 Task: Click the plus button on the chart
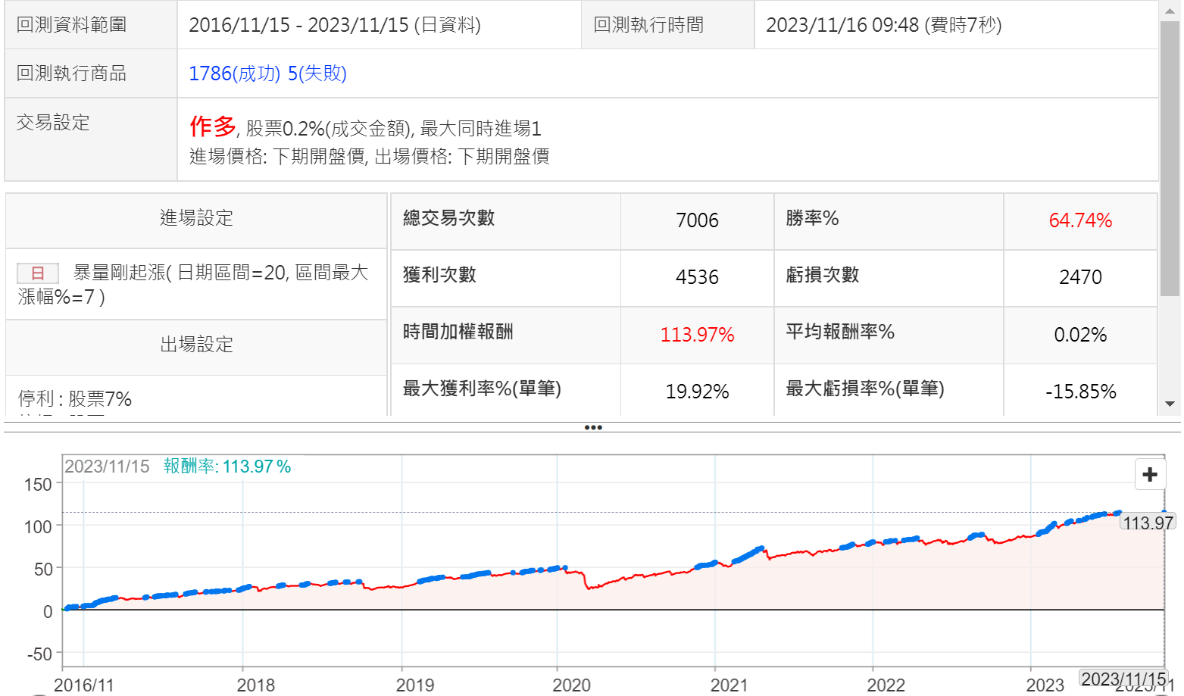[1150, 474]
